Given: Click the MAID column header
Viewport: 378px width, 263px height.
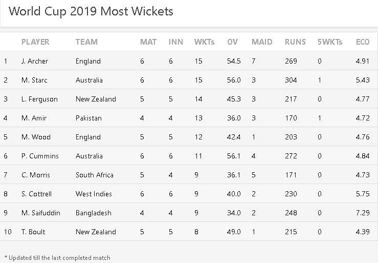Looking at the screenshot, I should tap(262, 42).
